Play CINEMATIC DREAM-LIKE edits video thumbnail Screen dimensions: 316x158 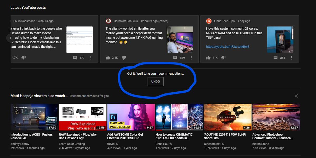point(179,117)
